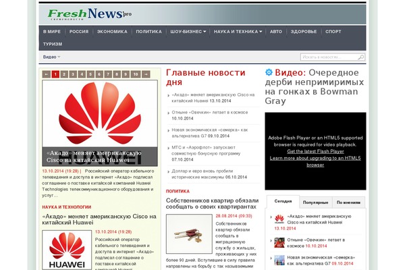Open the Политика menu item
Viewport: 405px width, 270px height.
point(148,32)
